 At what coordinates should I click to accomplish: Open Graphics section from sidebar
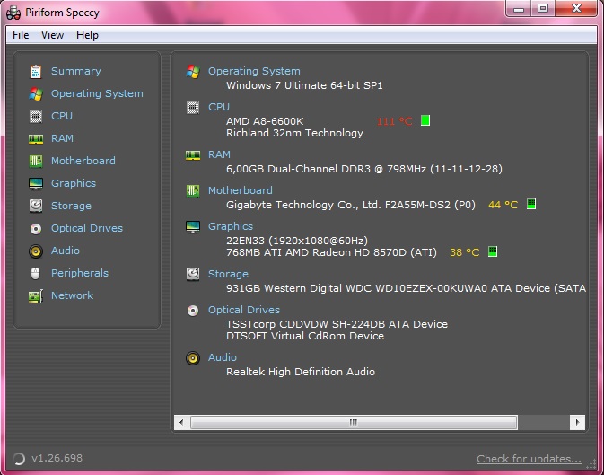click(x=74, y=183)
